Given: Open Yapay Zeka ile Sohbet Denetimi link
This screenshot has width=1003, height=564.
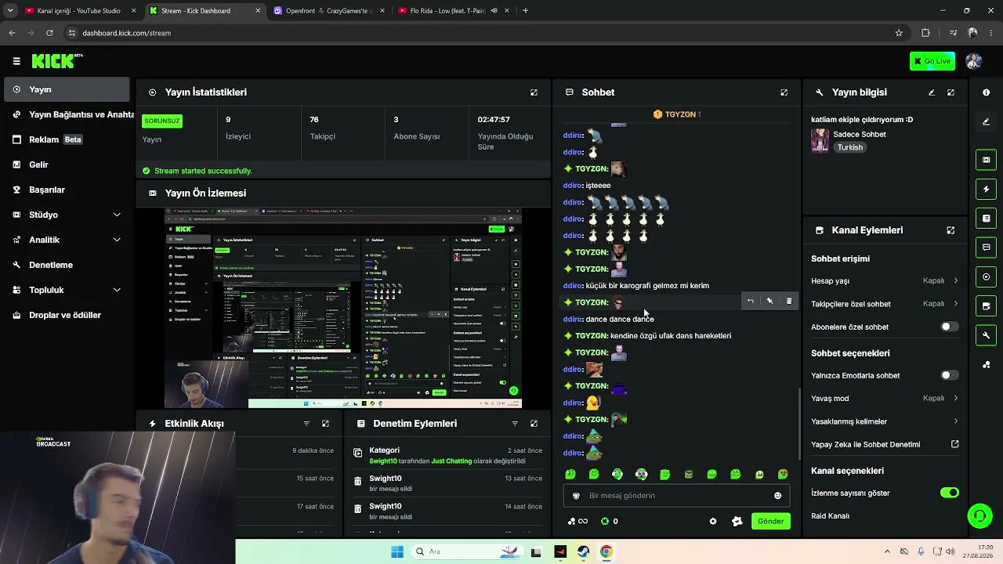Looking at the screenshot, I should click(885, 444).
